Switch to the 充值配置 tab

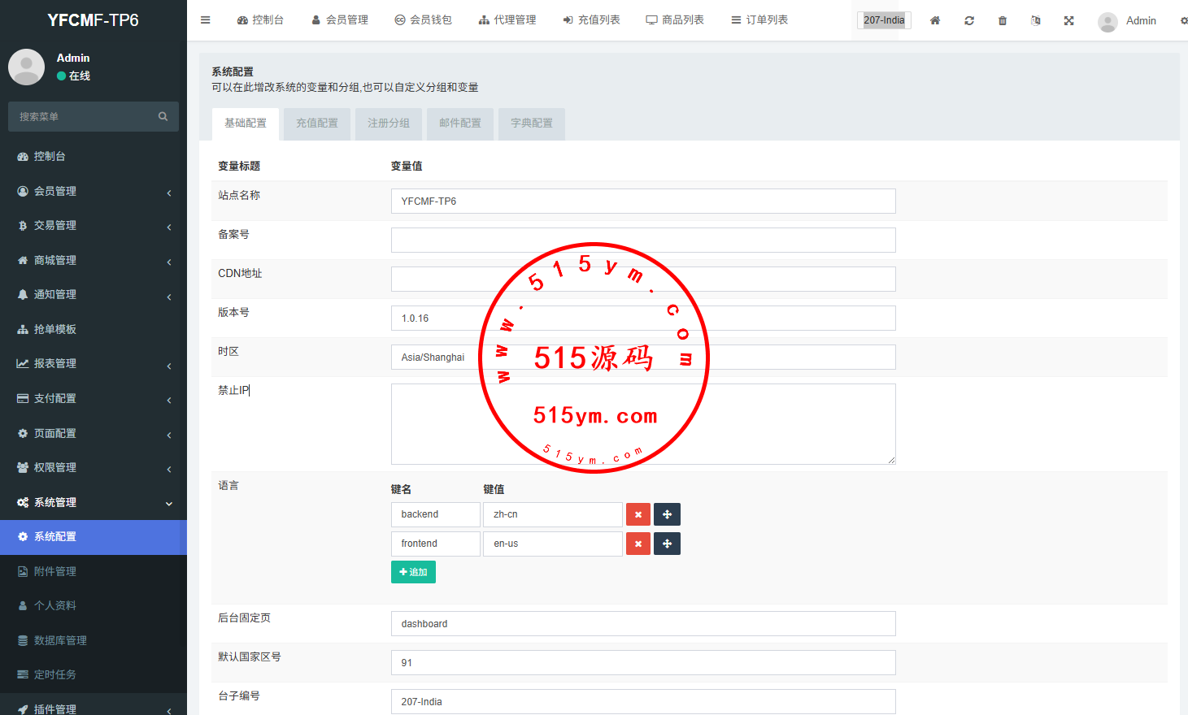click(x=316, y=123)
